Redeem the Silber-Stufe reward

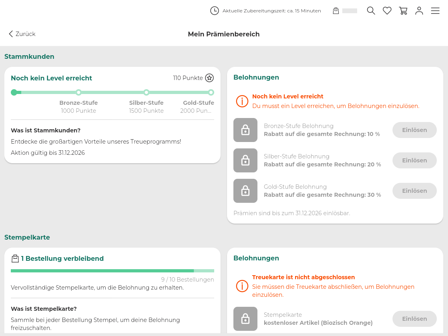(x=414, y=160)
